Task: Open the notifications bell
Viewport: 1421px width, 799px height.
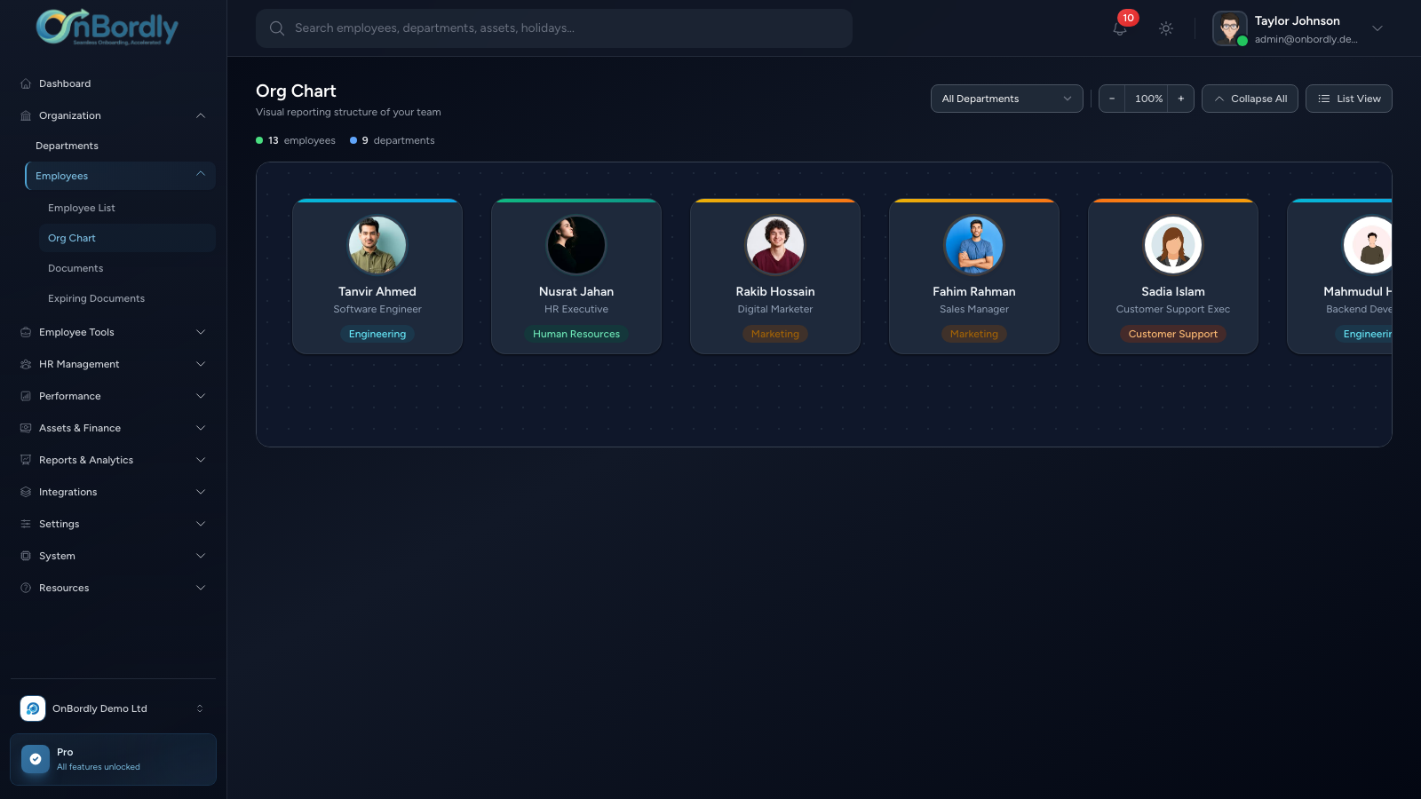Action: coord(1120,28)
